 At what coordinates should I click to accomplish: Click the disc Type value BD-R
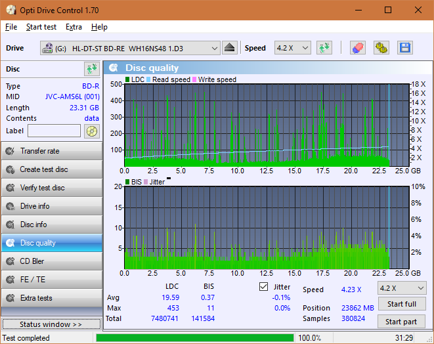click(91, 86)
